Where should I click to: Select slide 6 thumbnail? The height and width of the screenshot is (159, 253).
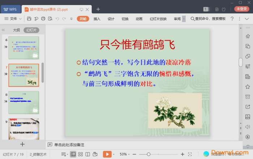[24, 48]
